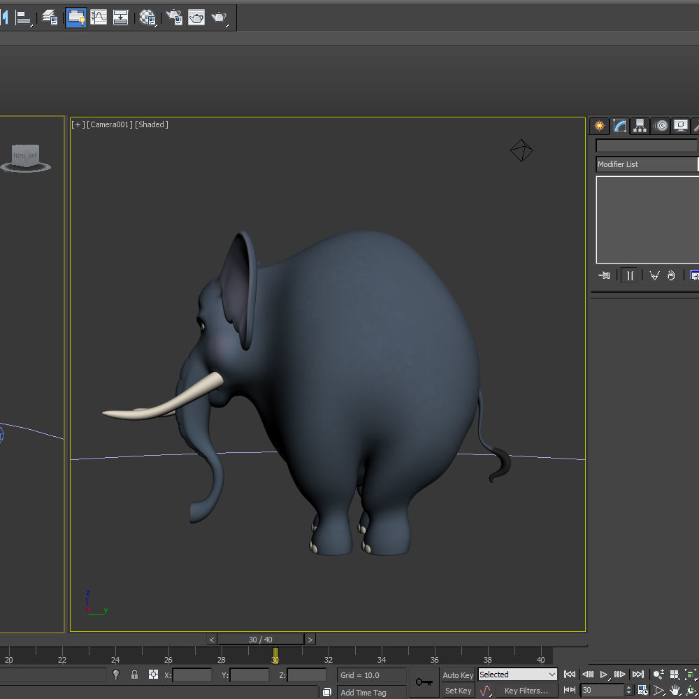Toggle Show End Result
Screen dimensions: 699x699
click(630, 275)
